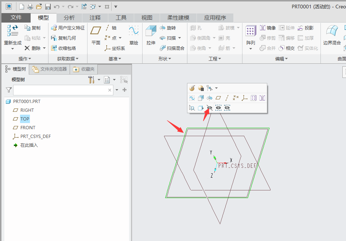The image size is (346, 241).
Task: Expand the 基准 group dropdown
Action: click(115, 59)
